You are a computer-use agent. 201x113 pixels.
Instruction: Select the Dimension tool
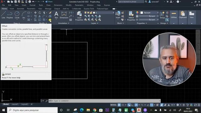coord(64,15)
